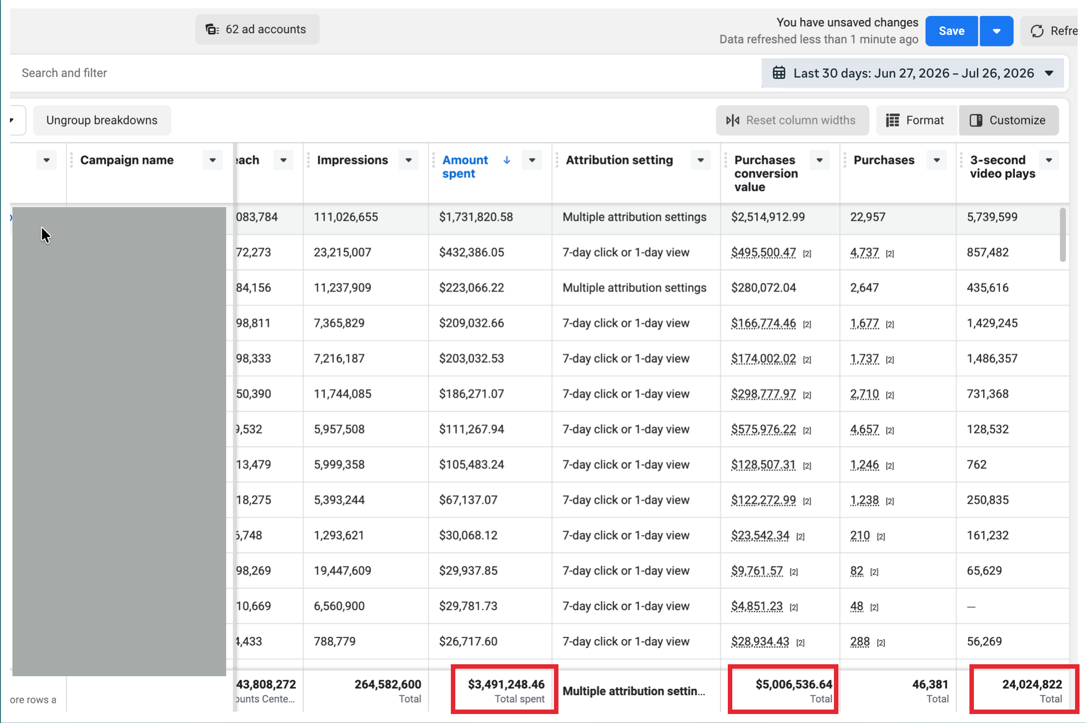Grab the Campaign name column drag handle
This screenshot has width=1086, height=723.
(x=72, y=160)
